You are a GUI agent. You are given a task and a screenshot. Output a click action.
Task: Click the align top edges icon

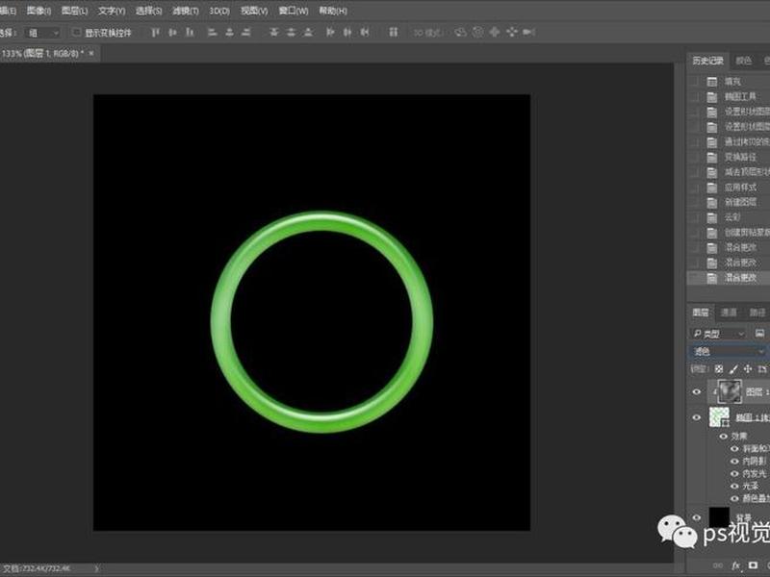[156, 33]
